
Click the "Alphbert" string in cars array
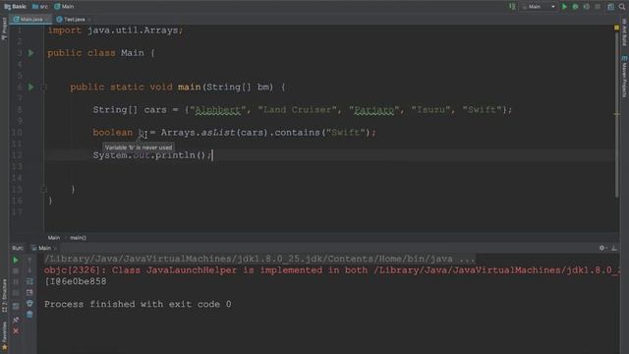tap(217, 109)
